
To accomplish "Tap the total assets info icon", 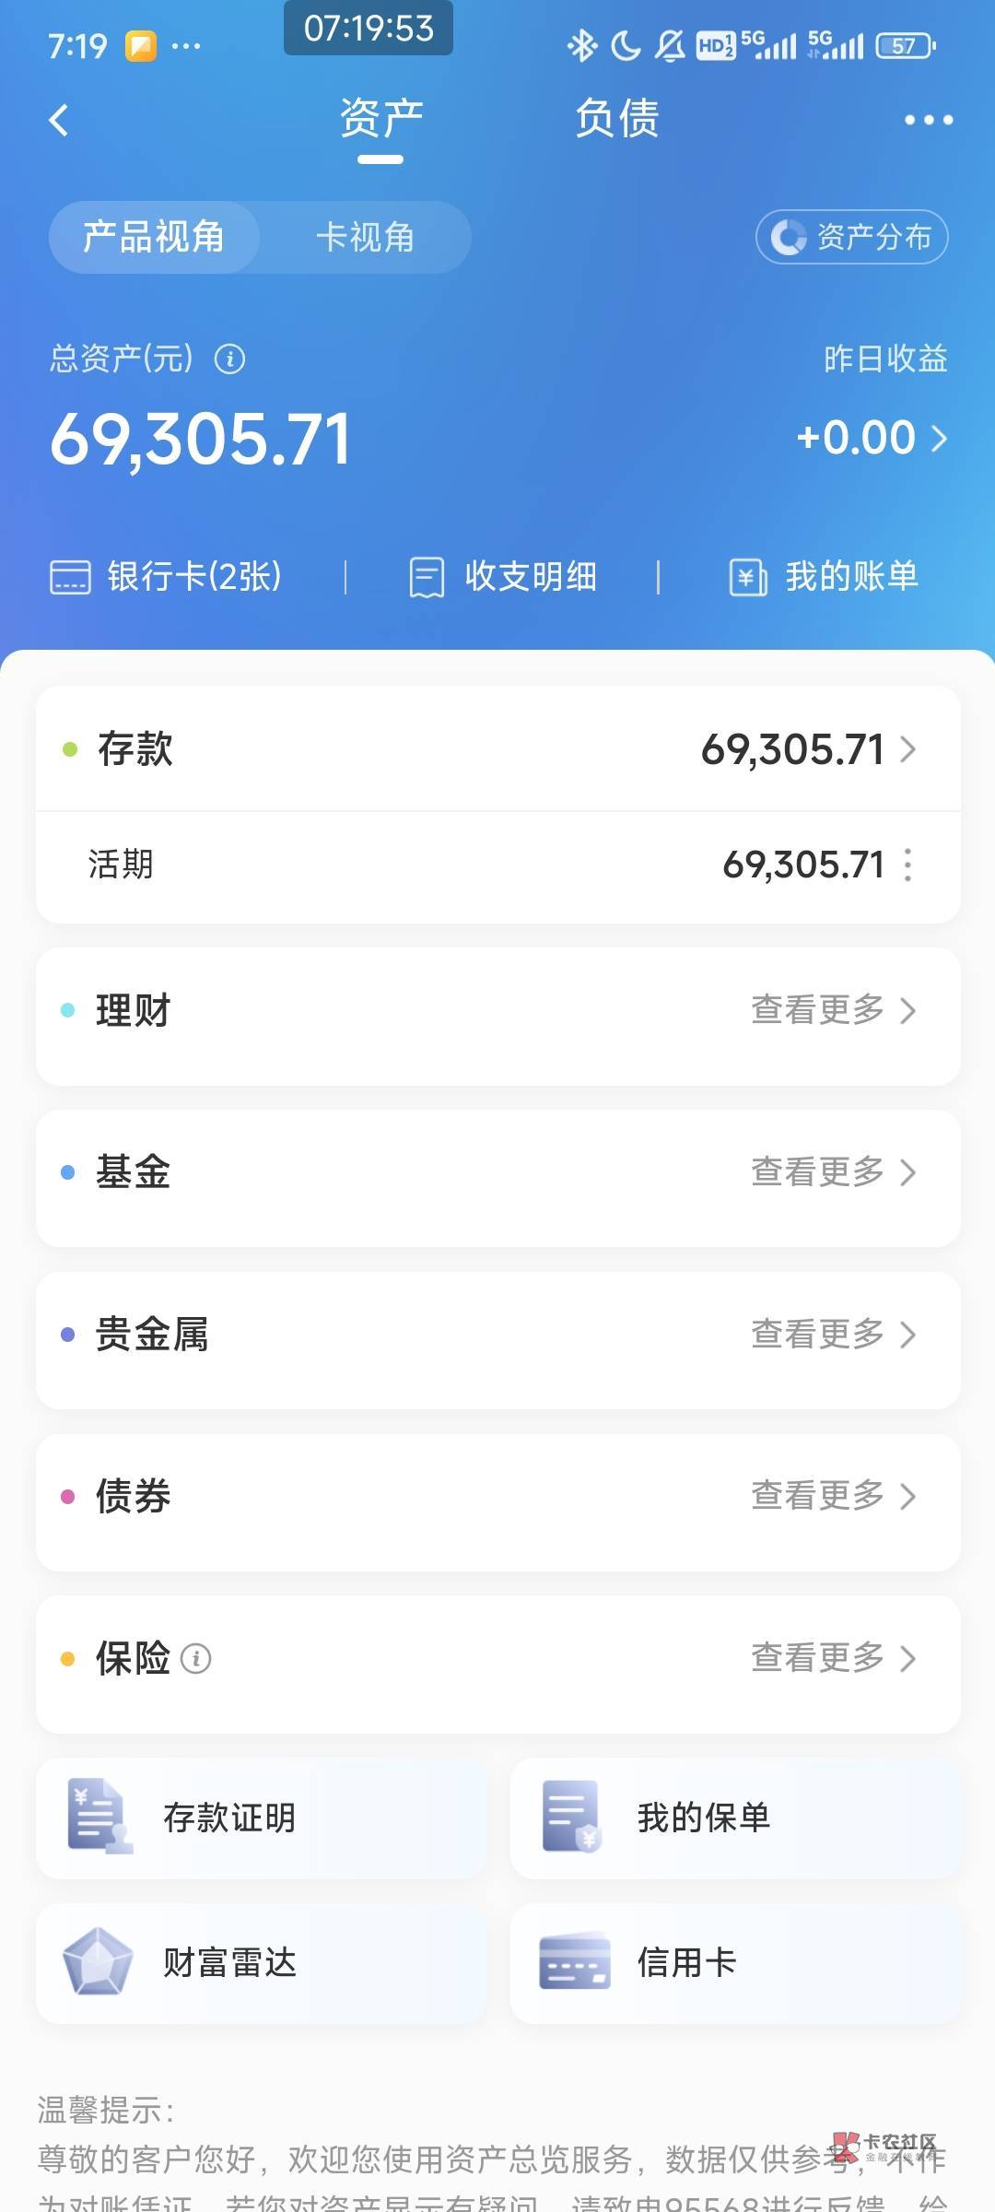I will click(229, 359).
